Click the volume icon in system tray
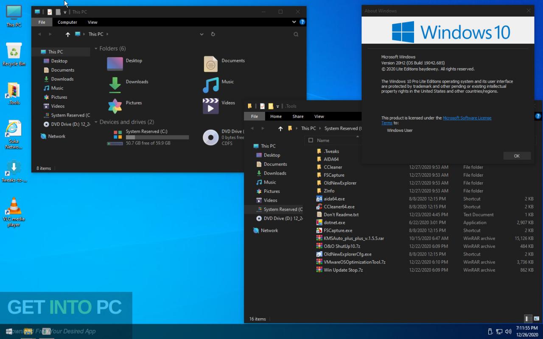 (508, 331)
